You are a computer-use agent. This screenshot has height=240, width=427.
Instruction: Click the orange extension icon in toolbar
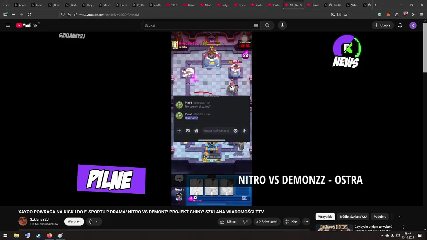pyautogui.click(x=388, y=14)
